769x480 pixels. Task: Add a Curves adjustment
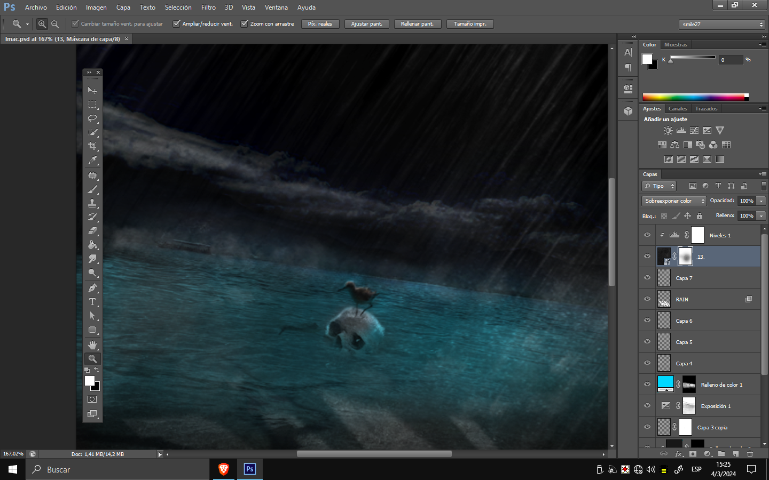(694, 130)
